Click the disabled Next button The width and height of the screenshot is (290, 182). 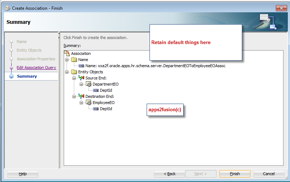point(201,174)
